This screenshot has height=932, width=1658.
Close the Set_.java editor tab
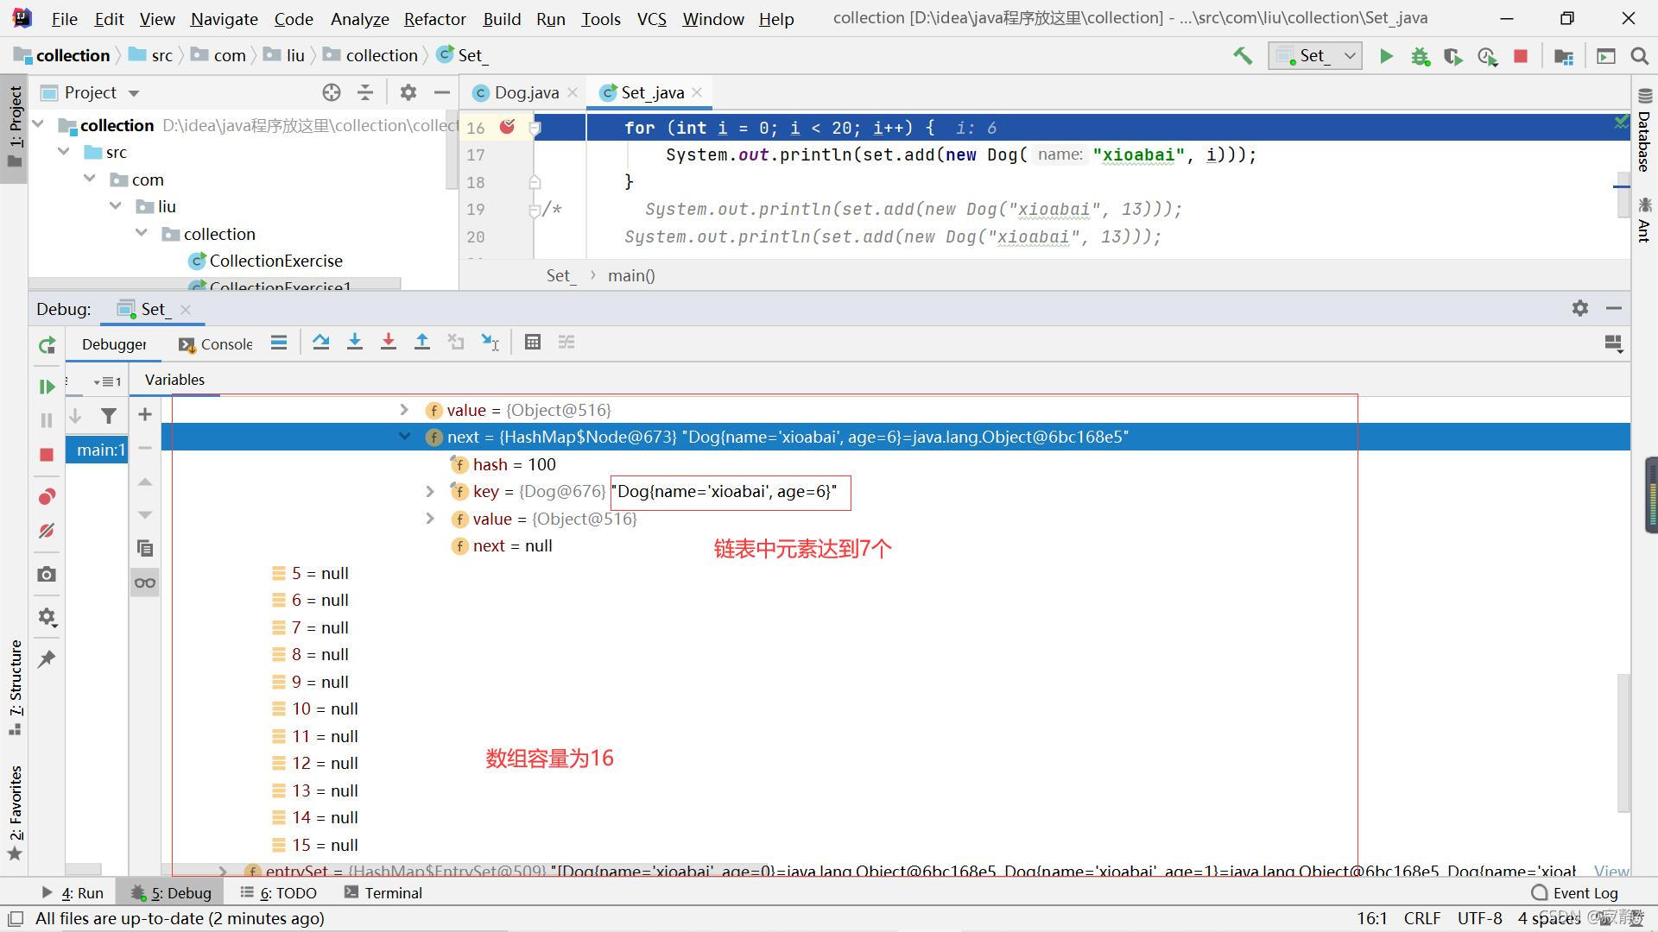(x=697, y=92)
